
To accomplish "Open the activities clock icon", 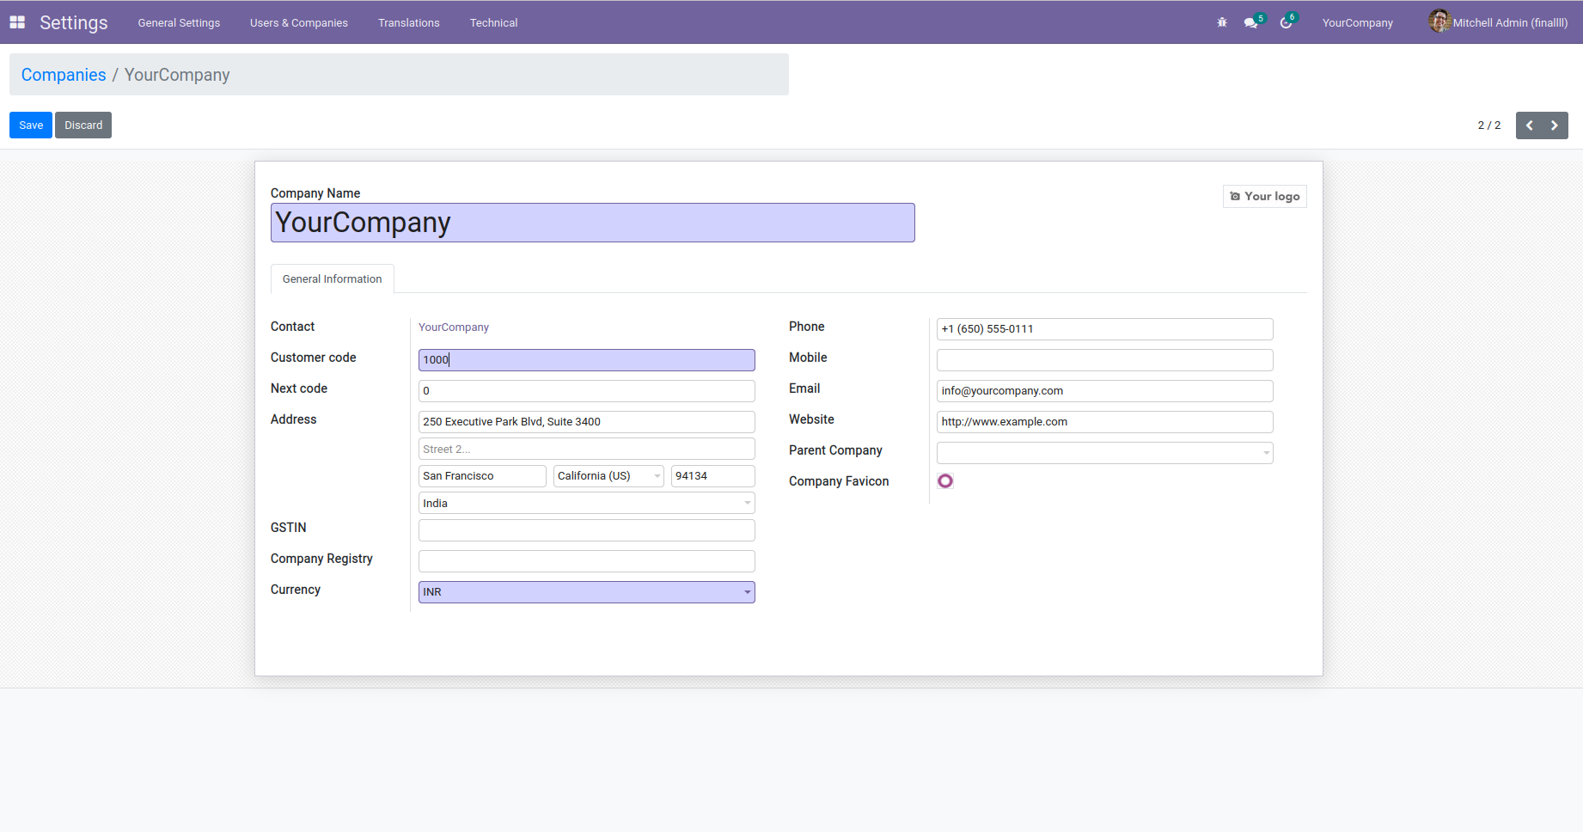I will 1286,23.
